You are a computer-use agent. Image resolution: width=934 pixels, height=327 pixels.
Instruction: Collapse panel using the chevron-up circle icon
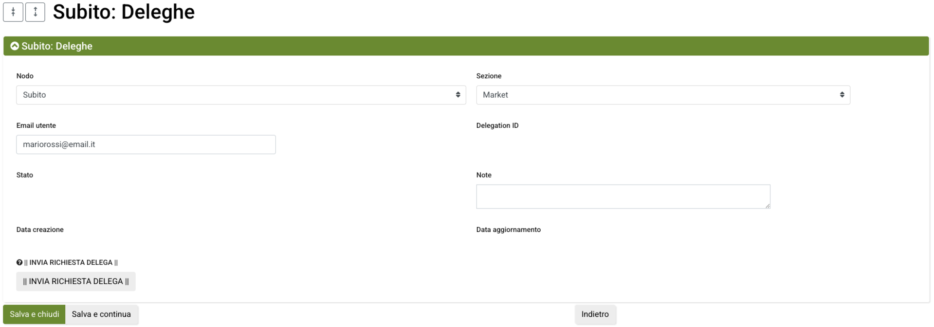click(15, 46)
